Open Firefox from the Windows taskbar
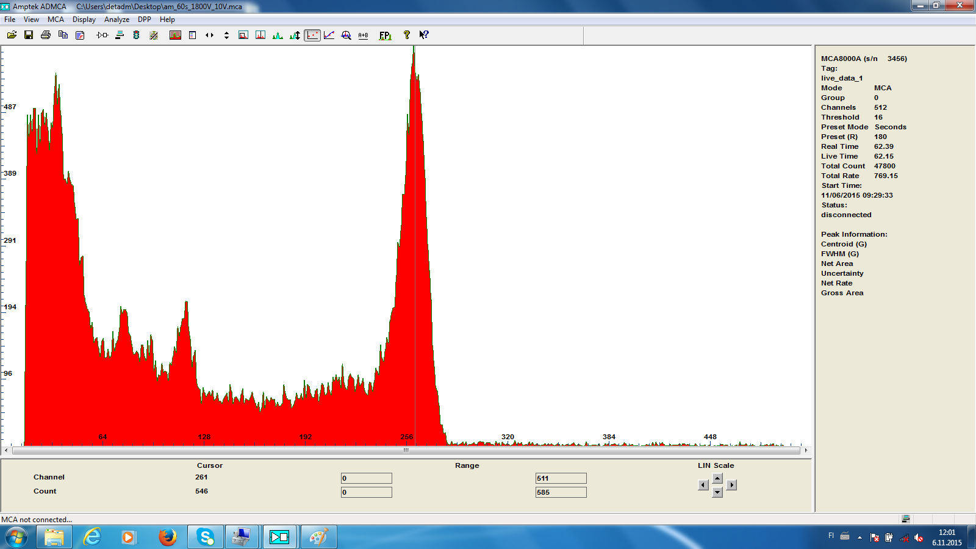976x549 pixels. tap(167, 537)
